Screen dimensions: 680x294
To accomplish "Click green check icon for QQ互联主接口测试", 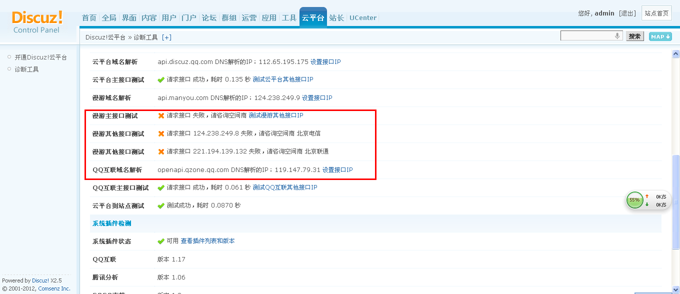I will click(161, 188).
